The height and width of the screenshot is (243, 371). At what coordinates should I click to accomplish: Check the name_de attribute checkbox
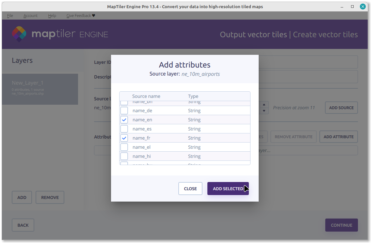tap(124, 111)
